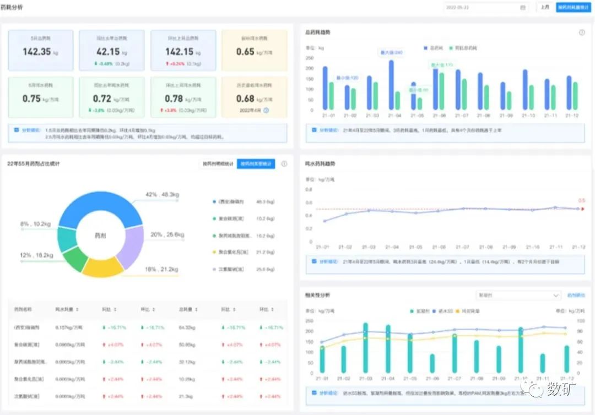Viewport: 595px width, 415px height.
Task: Select the blue highlighted statistics tab above donut
Action: (256, 164)
